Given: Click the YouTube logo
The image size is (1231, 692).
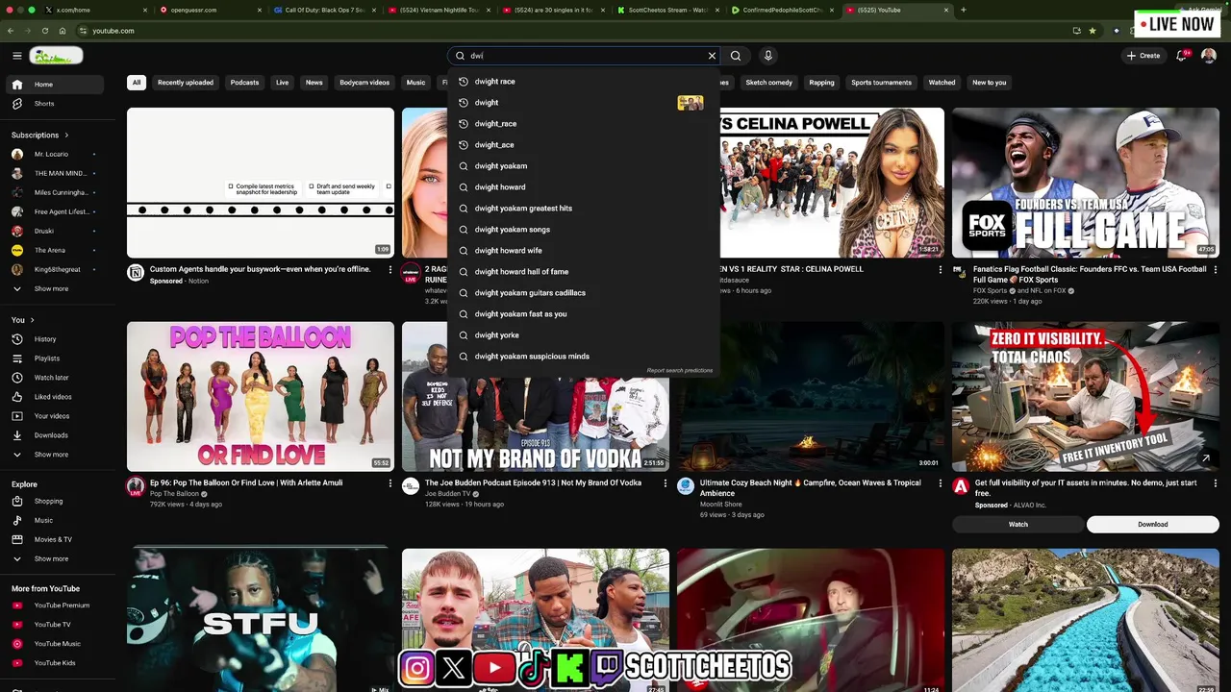Looking at the screenshot, I should [56, 56].
